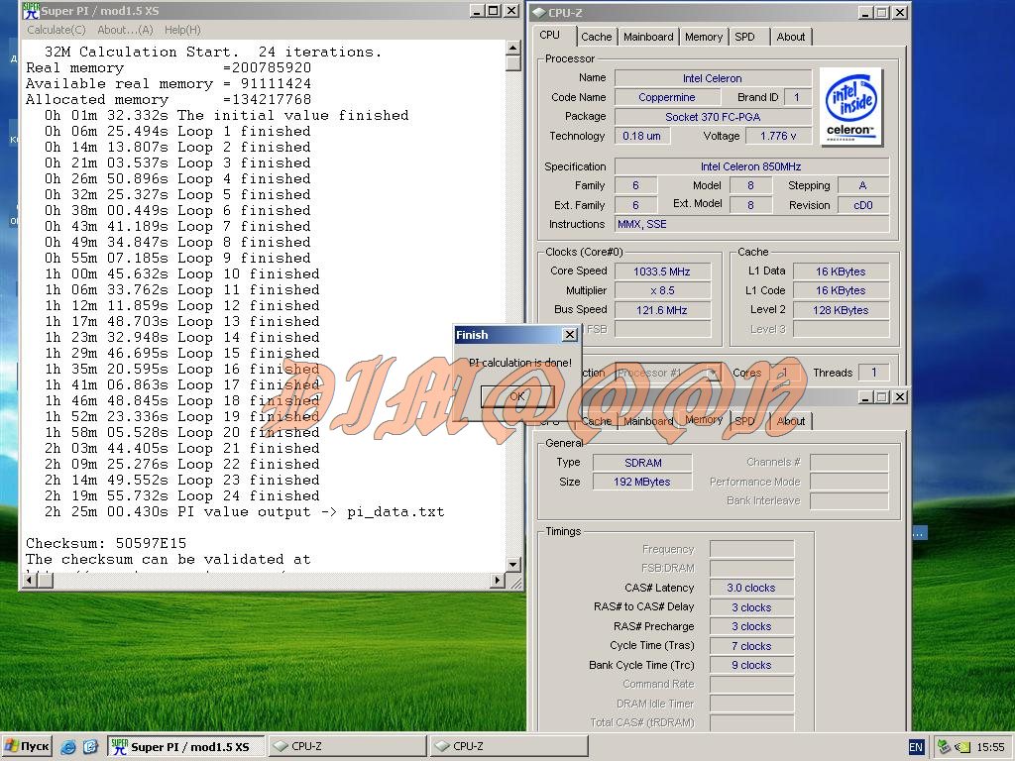Open the Пуск Start button
The width and height of the screenshot is (1015, 761).
coord(27,747)
